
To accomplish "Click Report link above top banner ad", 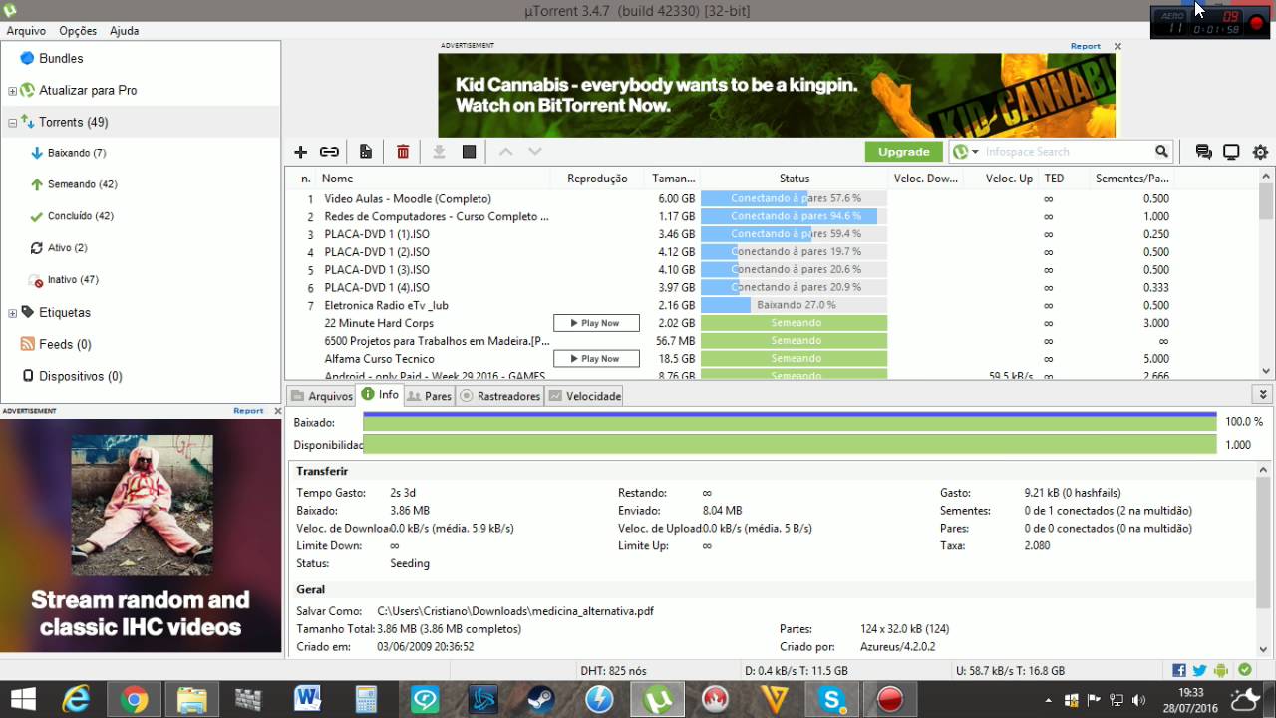I will tap(1086, 46).
